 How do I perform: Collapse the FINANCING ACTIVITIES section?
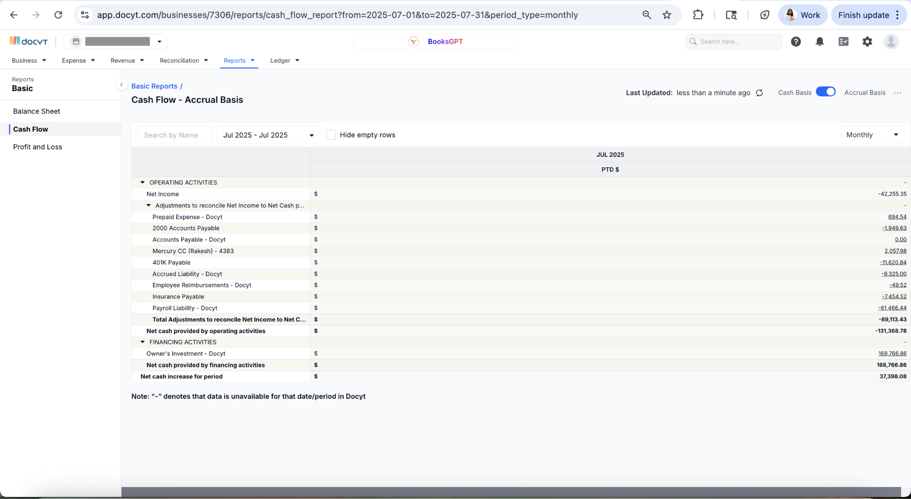[142, 342]
